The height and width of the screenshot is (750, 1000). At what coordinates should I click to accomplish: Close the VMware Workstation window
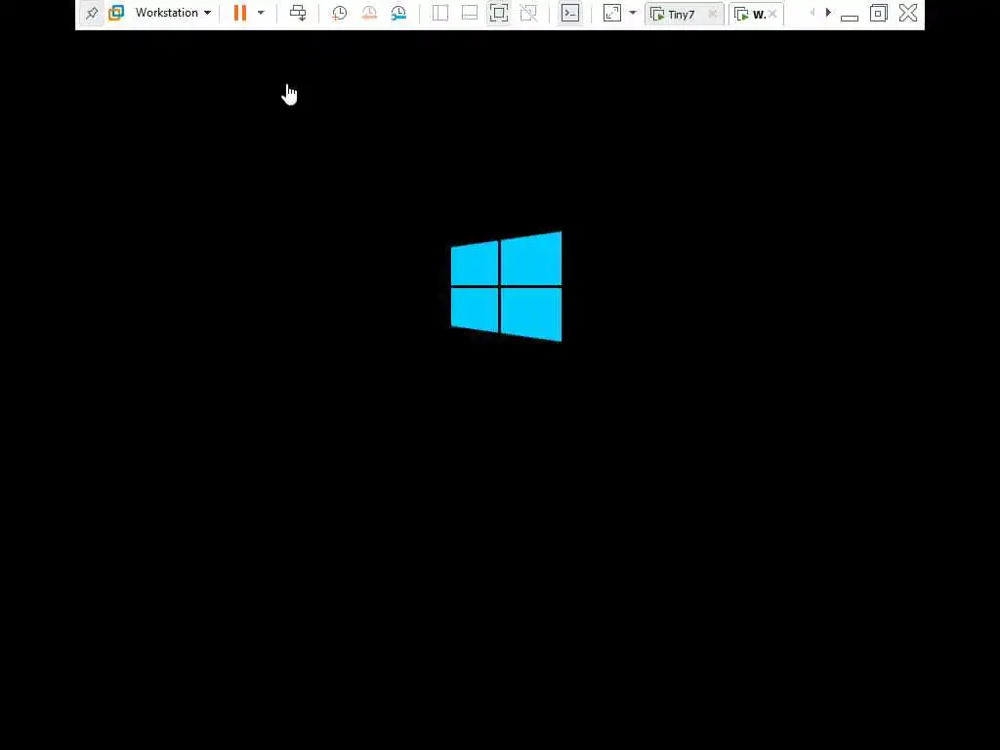(908, 13)
